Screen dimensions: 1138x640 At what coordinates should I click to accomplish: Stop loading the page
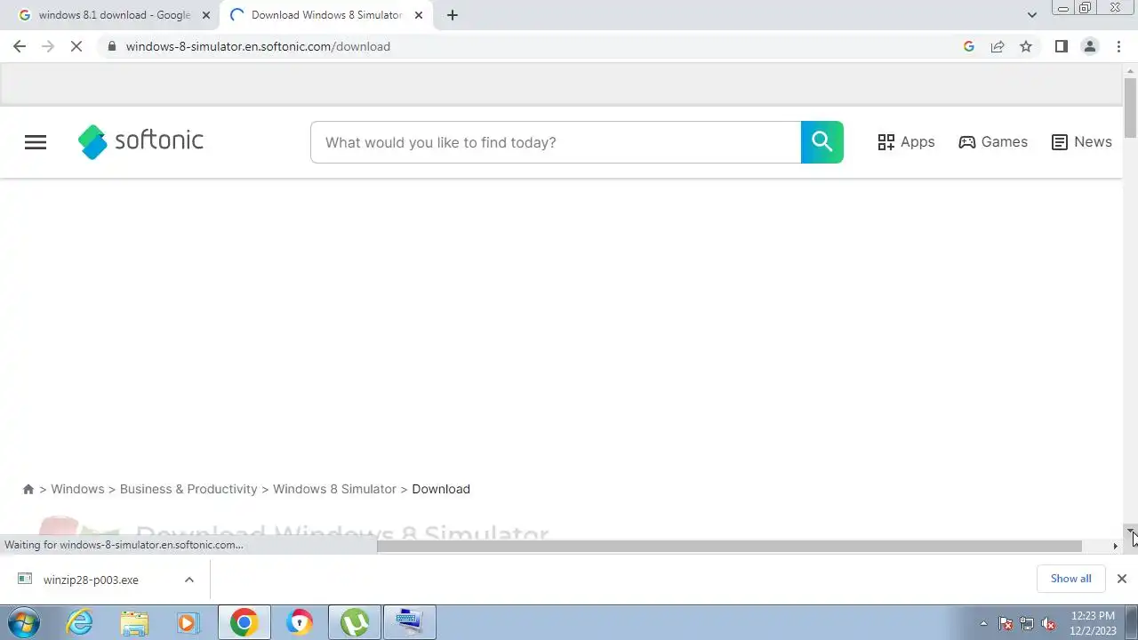pyautogui.click(x=76, y=46)
